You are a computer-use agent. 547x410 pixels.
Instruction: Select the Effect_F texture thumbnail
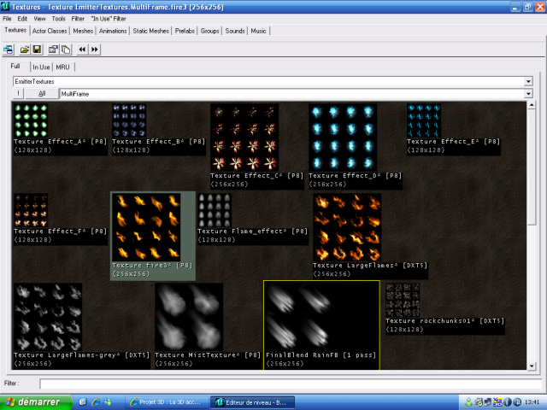(x=31, y=210)
